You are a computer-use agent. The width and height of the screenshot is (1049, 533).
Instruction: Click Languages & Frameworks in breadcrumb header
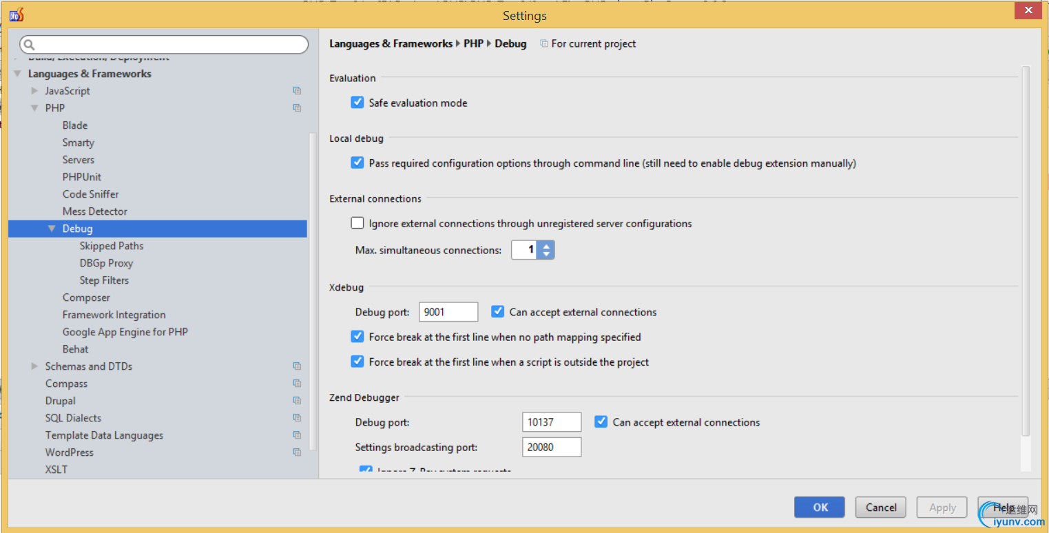(x=391, y=44)
